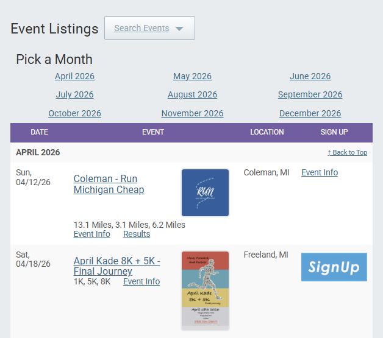Pick August 2026 month link
The image size is (383, 338).
pyautogui.click(x=192, y=94)
